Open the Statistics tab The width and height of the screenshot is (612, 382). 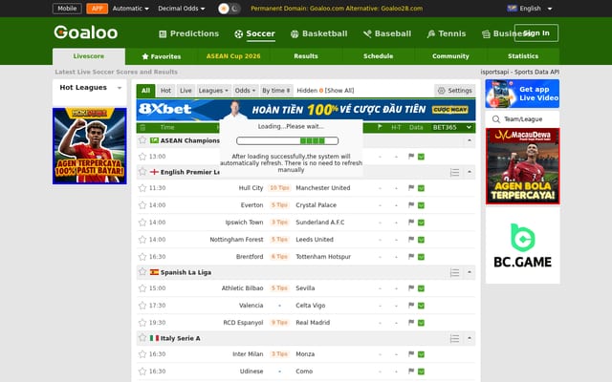pos(523,56)
